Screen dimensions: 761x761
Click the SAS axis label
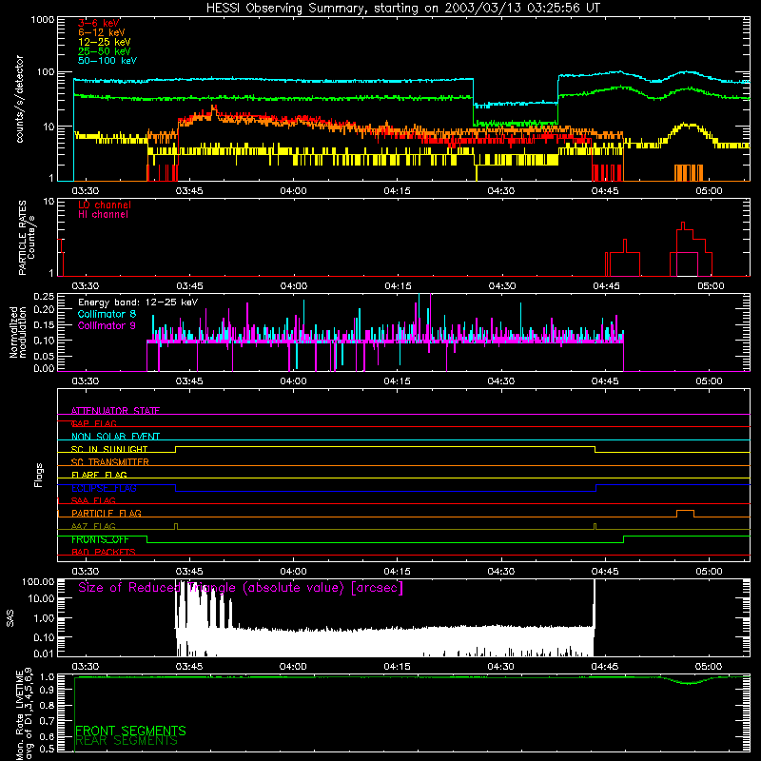click(10, 618)
